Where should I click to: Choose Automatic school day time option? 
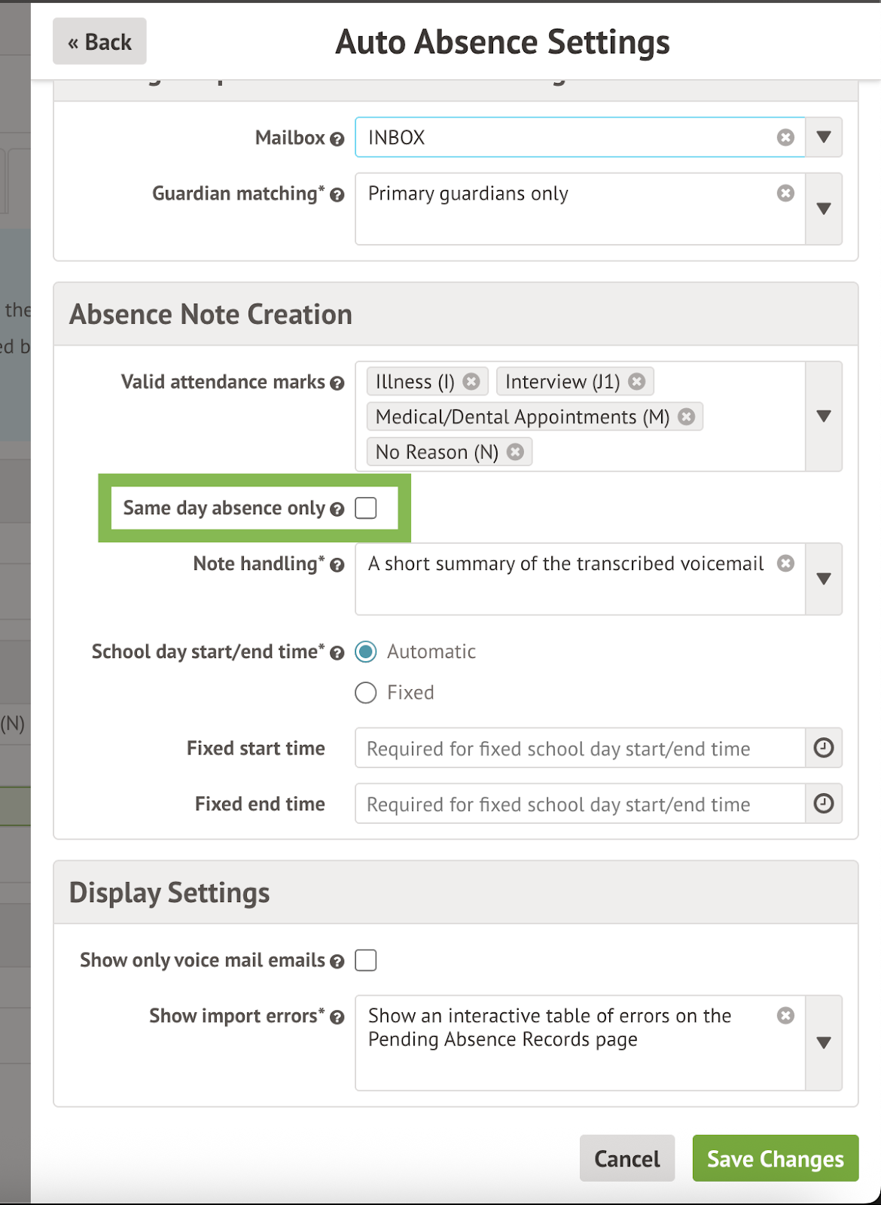pos(366,651)
